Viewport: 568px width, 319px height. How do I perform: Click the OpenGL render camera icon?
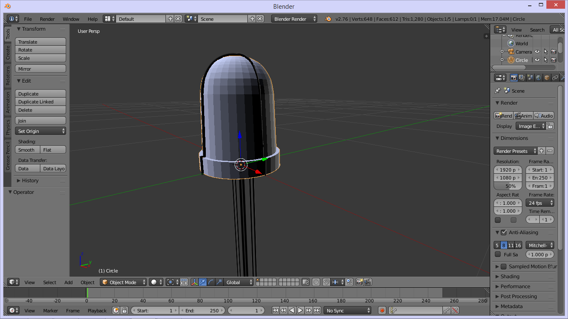pos(359,282)
